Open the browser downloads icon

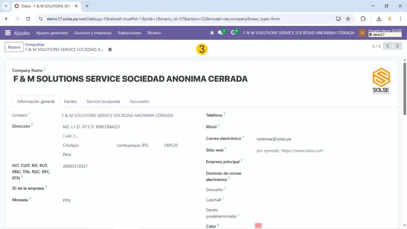point(379,19)
